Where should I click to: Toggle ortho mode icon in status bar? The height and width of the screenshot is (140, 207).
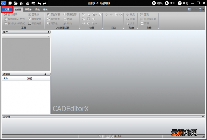(108, 136)
